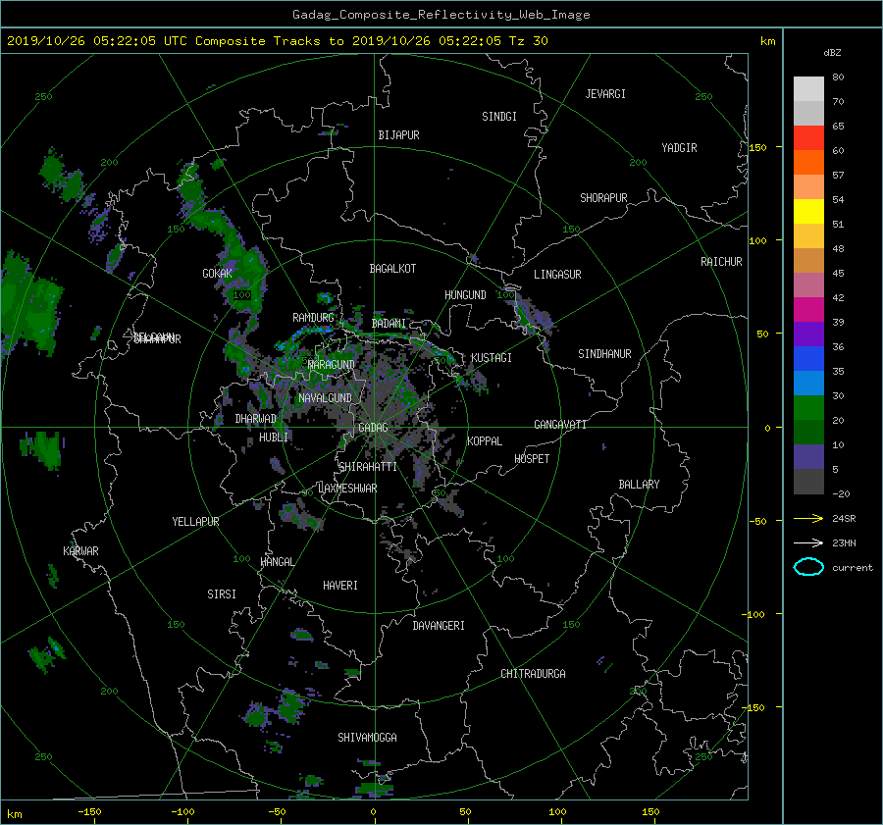Select the red 60 dBZ color swatch

(x=808, y=137)
